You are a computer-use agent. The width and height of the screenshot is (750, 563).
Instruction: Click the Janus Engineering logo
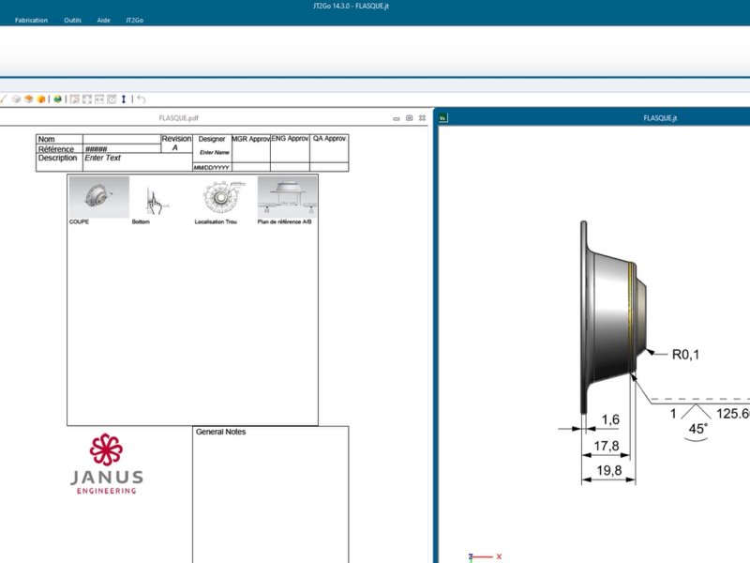[x=107, y=464]
